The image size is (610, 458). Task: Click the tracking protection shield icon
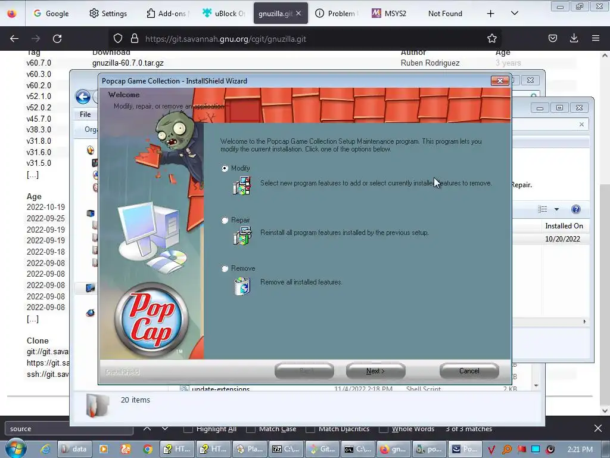tap(118, 39)
